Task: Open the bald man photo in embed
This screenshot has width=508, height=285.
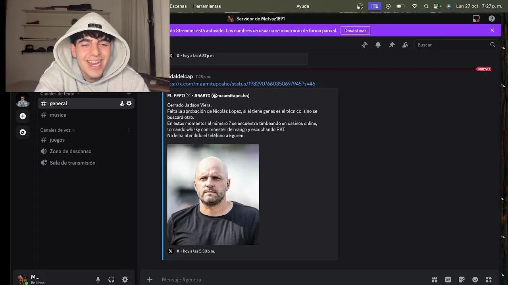Action: (213, 194)
